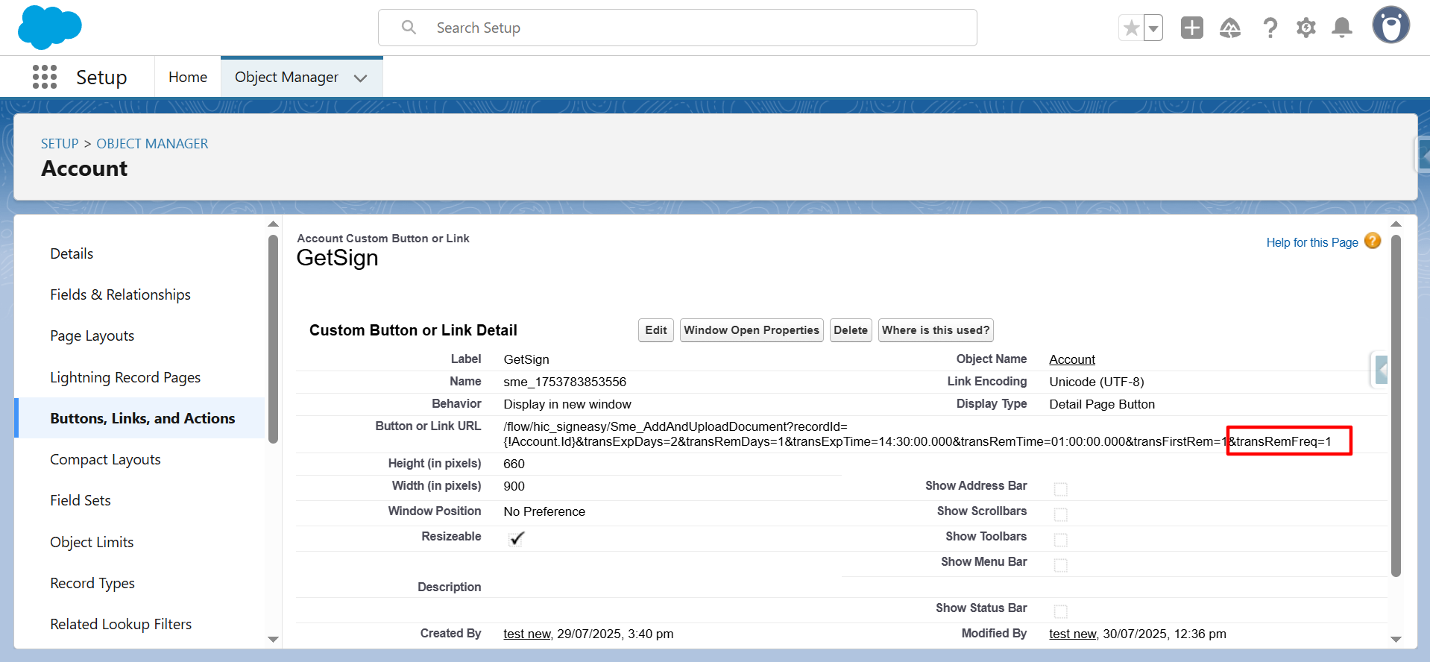
Task: Click the detail pane scroll down arrow
Action: tap(1396, 639)
